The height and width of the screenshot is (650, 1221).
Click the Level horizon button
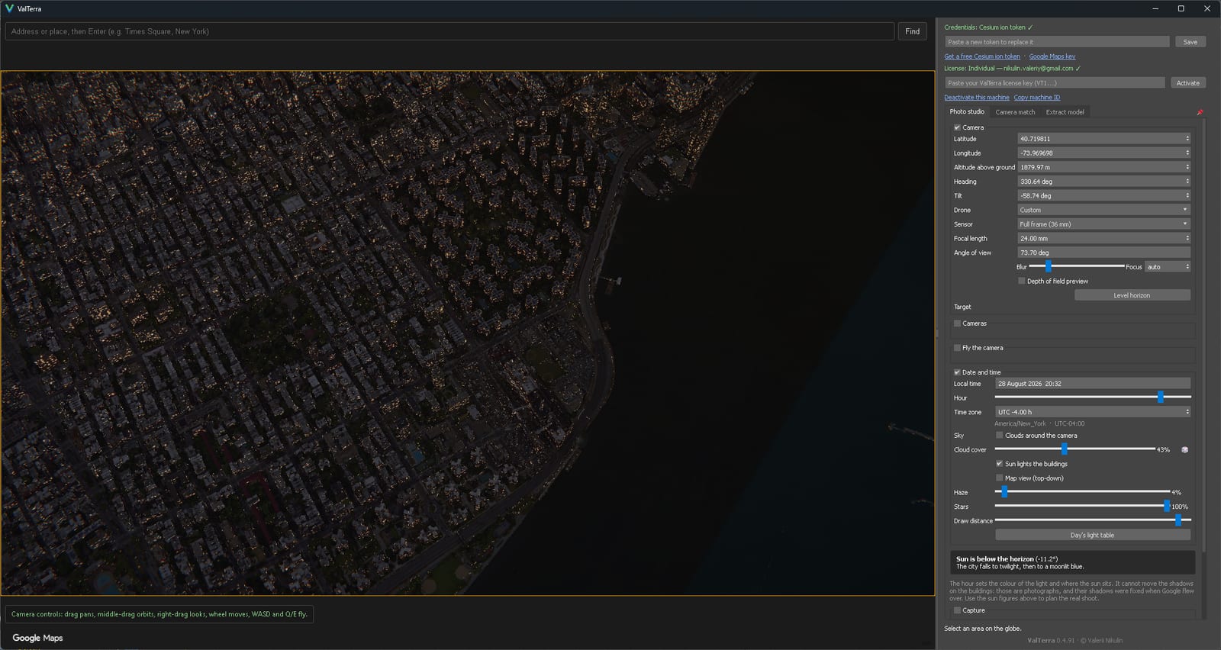1132,295
